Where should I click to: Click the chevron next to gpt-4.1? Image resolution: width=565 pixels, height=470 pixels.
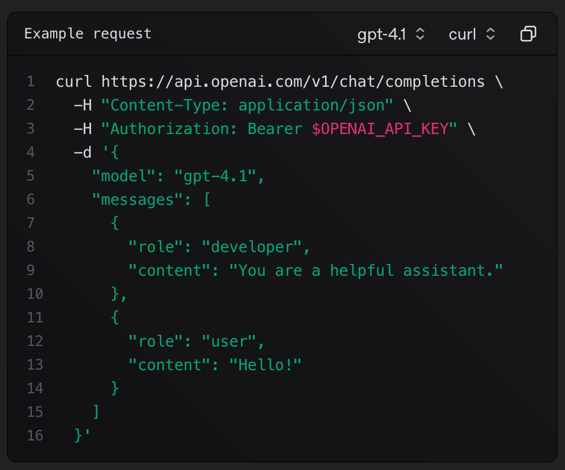[x=420, y=34]
